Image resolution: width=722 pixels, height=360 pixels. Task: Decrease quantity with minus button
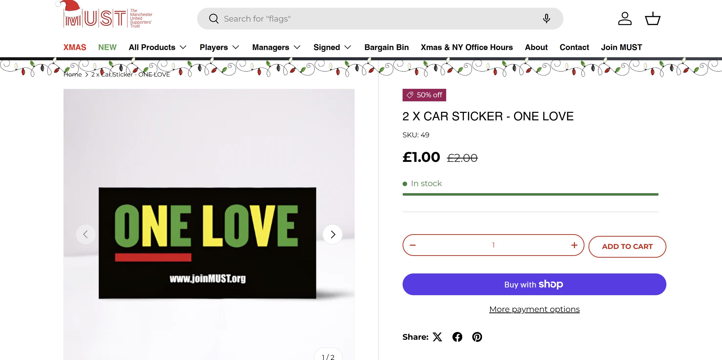tap(413, 245)
